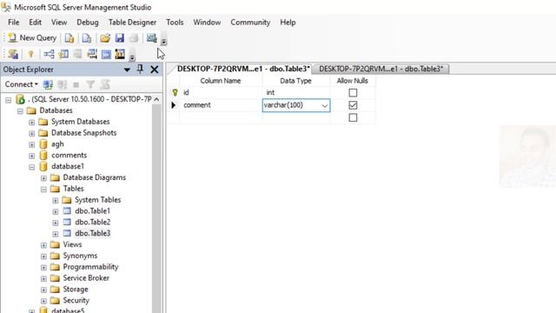Click the grayed-out Save All icon

pyautogui.click(x=134, y=38)
